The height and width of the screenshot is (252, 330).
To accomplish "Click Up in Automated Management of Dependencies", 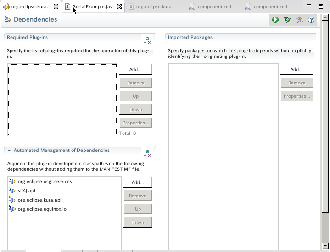I will (138, 209).
